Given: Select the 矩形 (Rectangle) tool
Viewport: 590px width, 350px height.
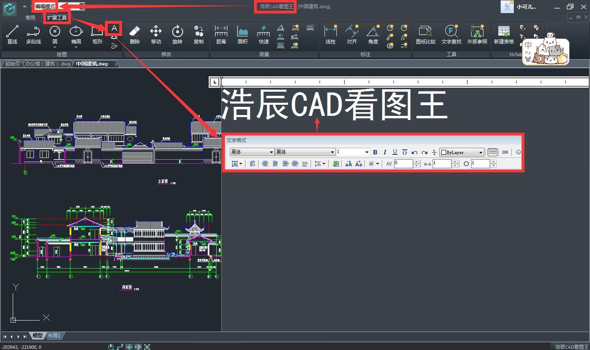Looking at the screenshot, I should (97, 35).
